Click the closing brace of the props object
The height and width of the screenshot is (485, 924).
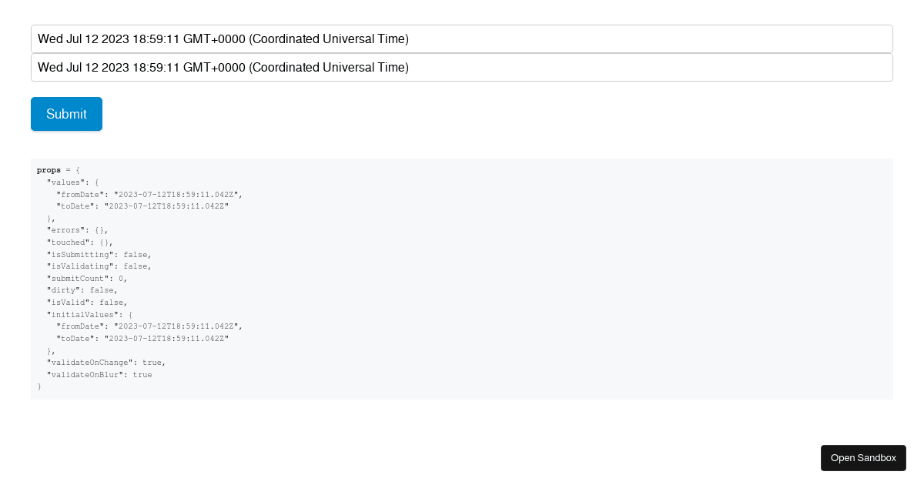coord(39,386)
